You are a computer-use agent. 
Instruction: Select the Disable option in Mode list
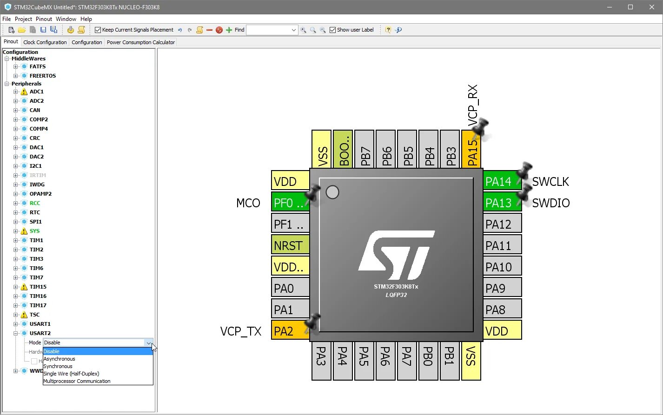coord(98,351)
